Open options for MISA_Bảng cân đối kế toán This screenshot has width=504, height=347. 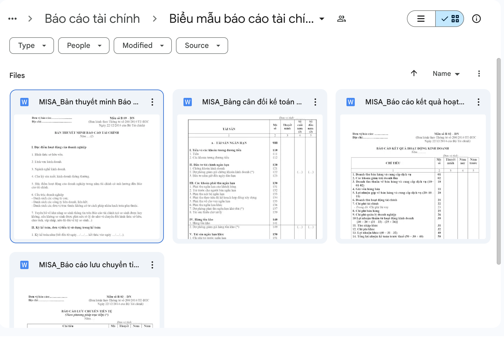[315, 102]
